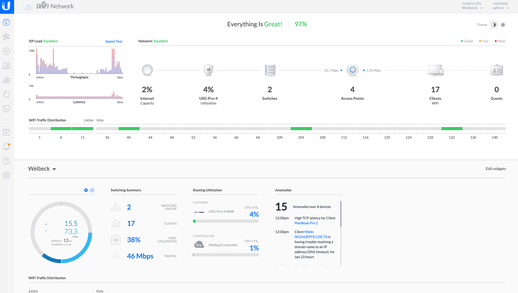Open the Threat management shield icon
The width and height of the screenshot is (518, 293).
[6, 109]
